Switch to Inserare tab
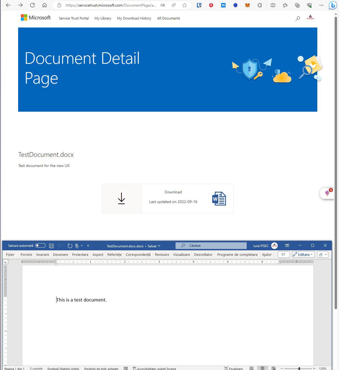The height and width of the screenshot is (370, 339). [43, 254]
